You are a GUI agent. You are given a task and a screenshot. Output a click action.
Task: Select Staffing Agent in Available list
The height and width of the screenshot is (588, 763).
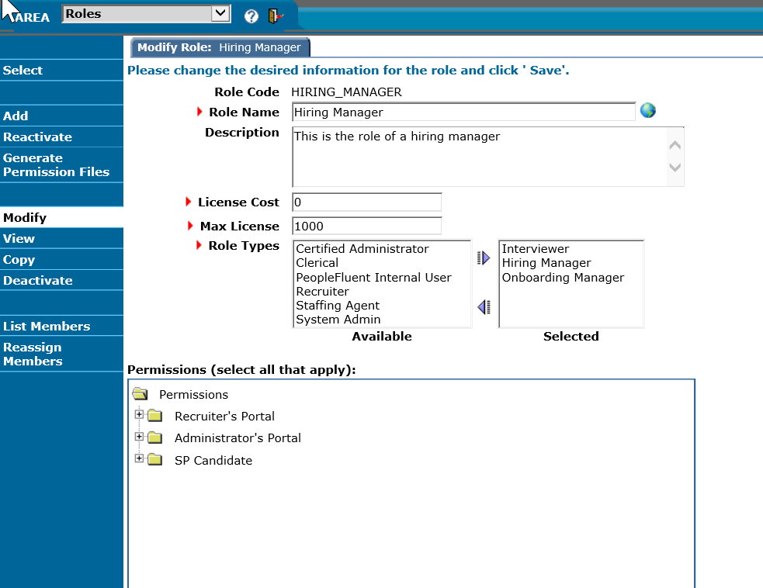pos(337,306)
